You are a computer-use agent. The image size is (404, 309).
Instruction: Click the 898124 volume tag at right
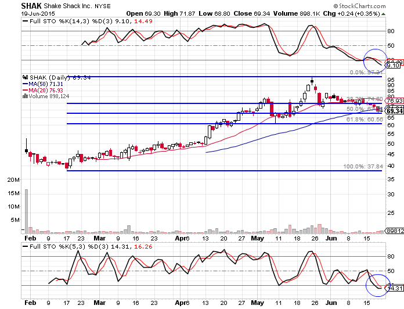click(395, 231)
